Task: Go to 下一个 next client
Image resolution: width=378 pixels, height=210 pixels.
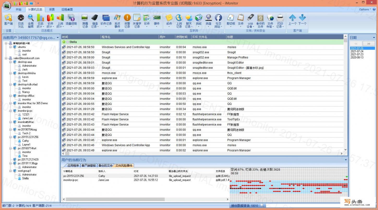Action: 302,20
